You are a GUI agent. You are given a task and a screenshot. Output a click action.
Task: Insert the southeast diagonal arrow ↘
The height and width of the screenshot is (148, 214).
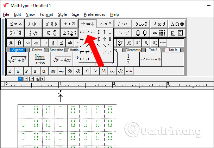(x=104, y=45)
